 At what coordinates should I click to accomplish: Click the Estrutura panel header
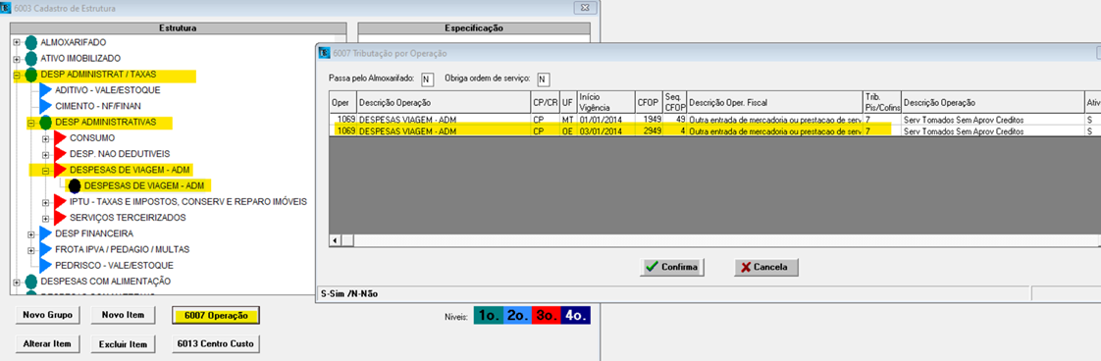[x=178, y=28]
